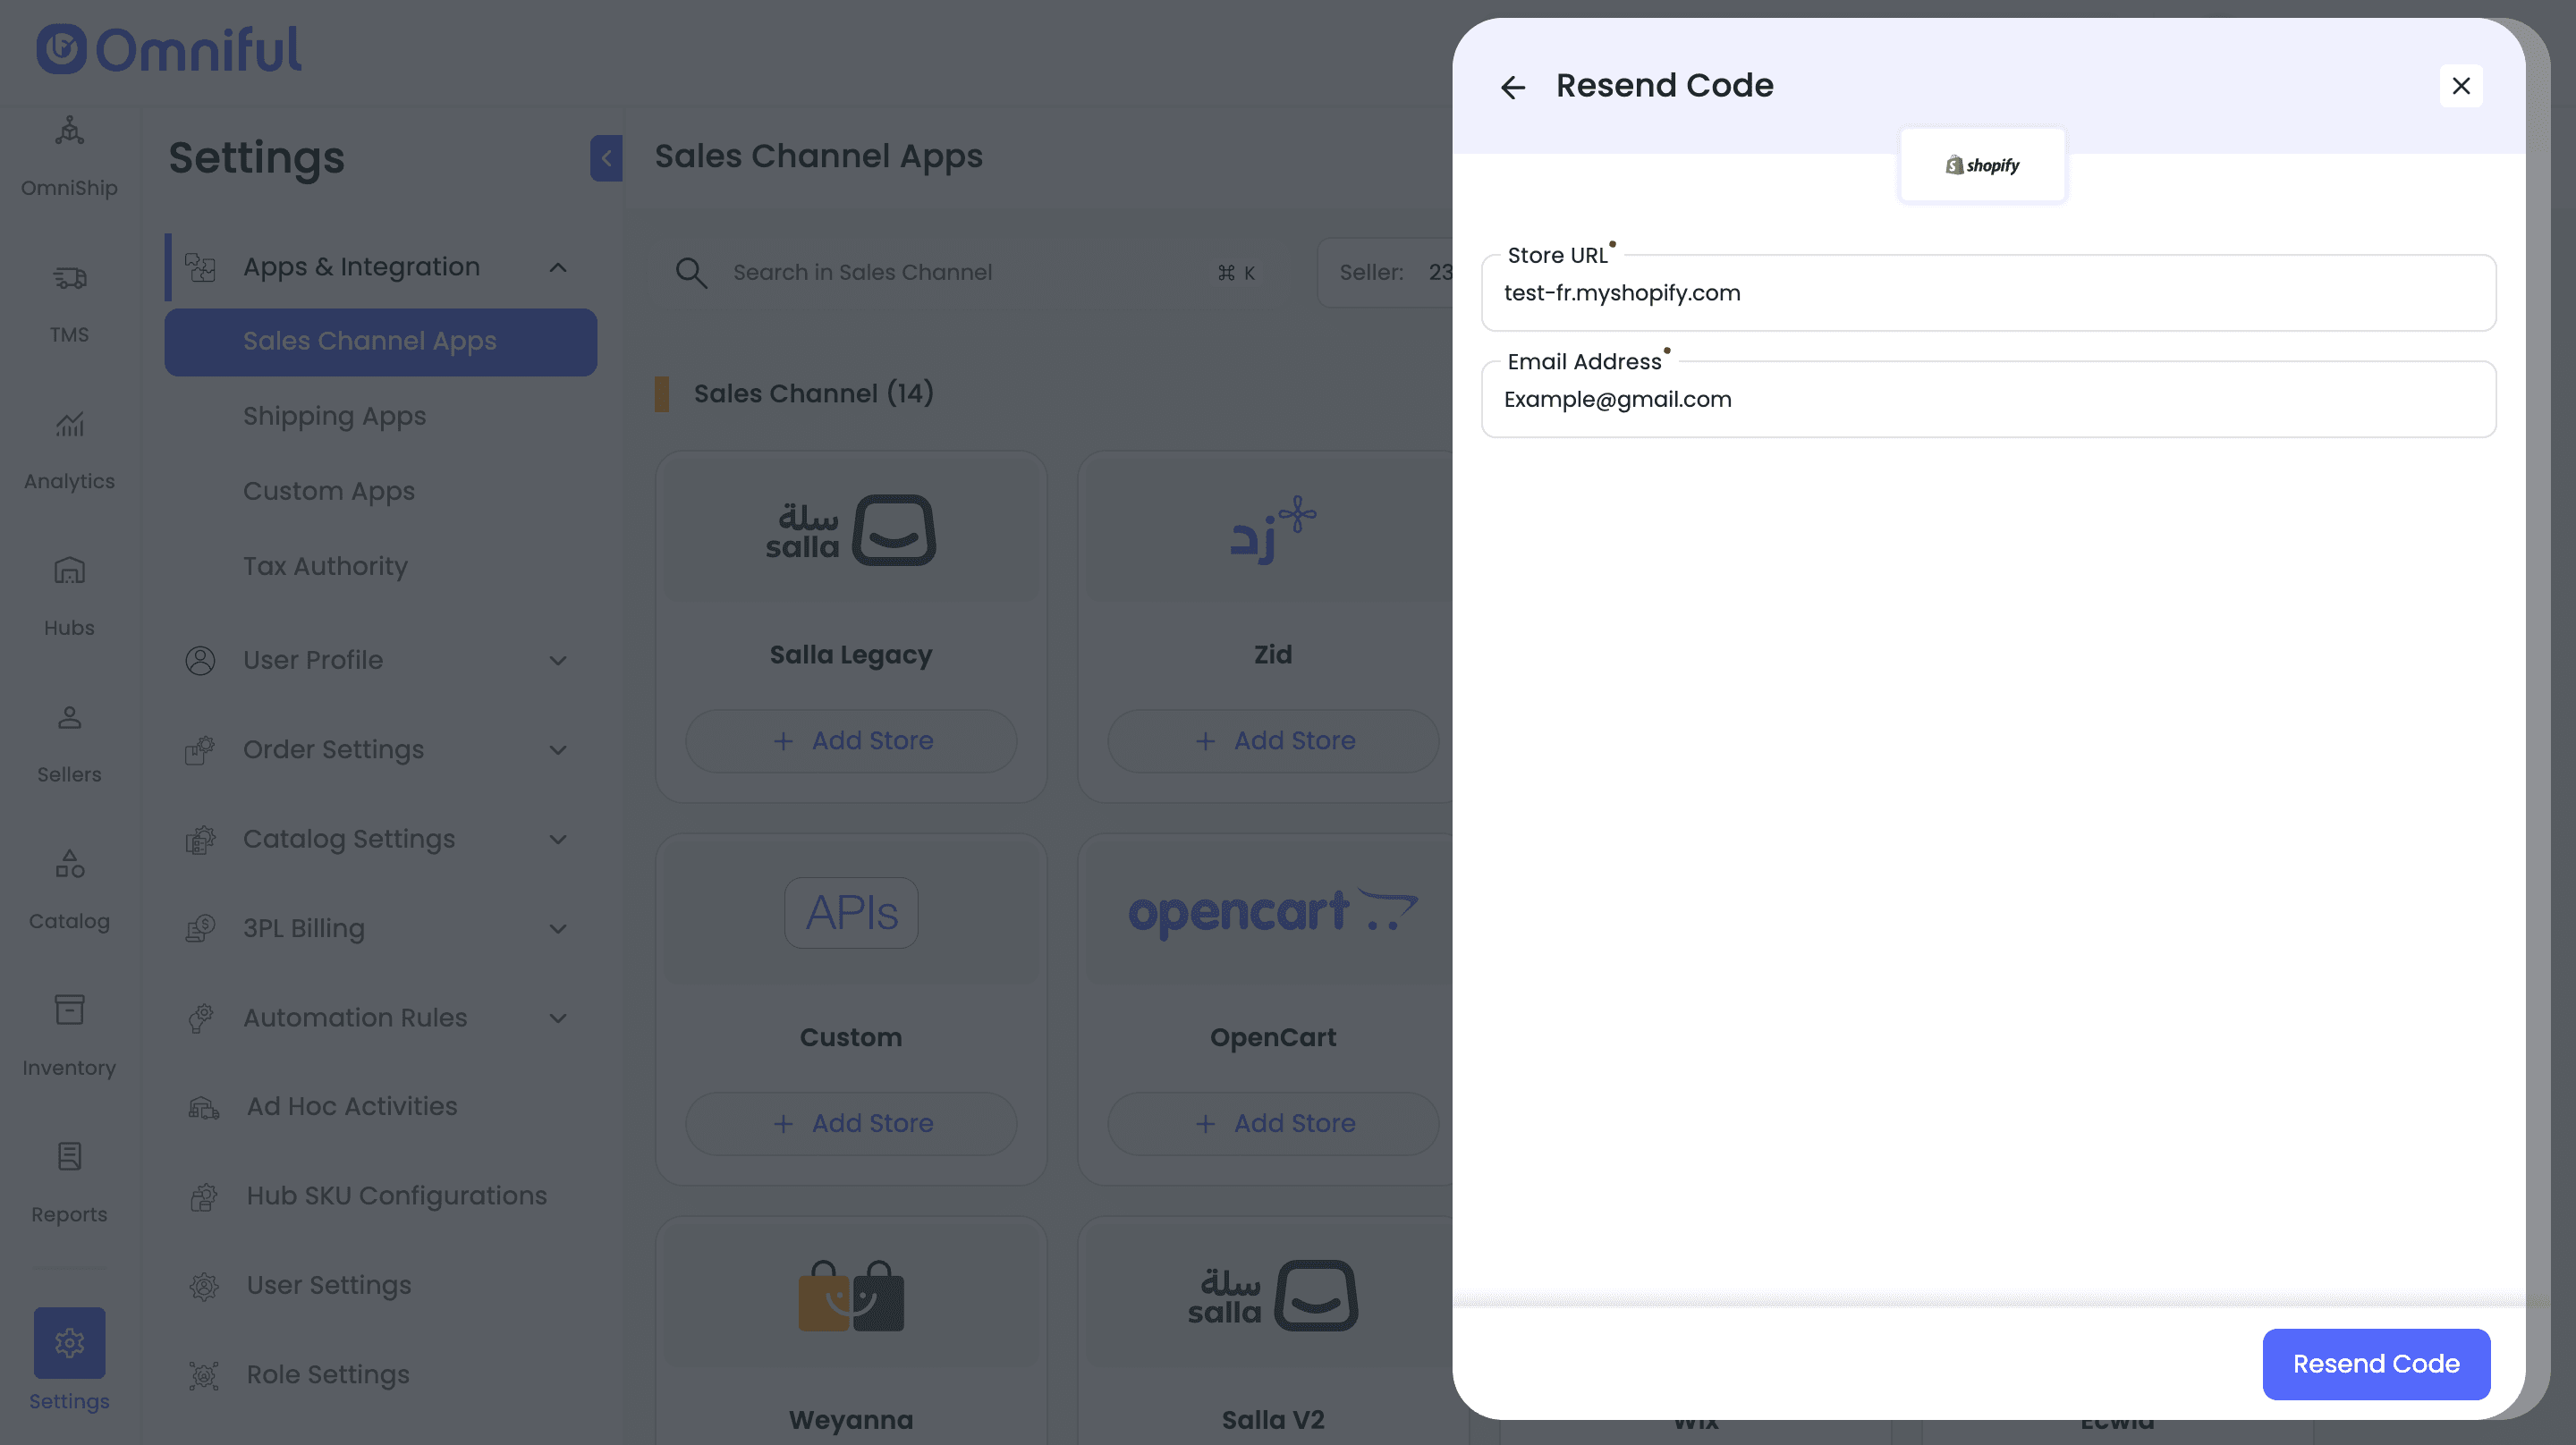
Task: Select Shipping Apps menu item
Action: [x=334, y=416]
